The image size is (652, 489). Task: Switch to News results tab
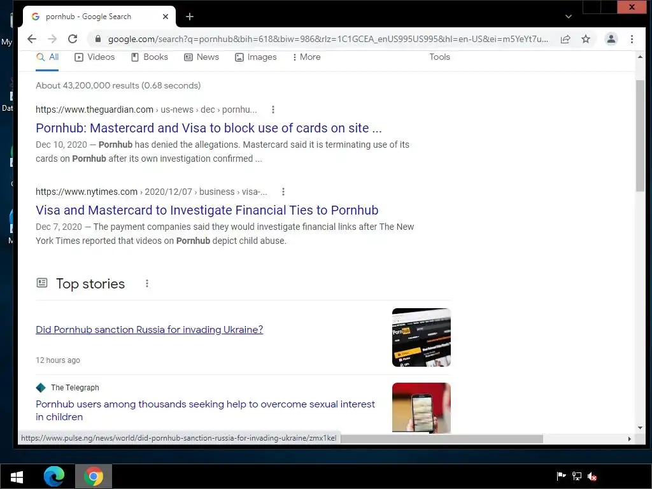[x=201, y=57]
